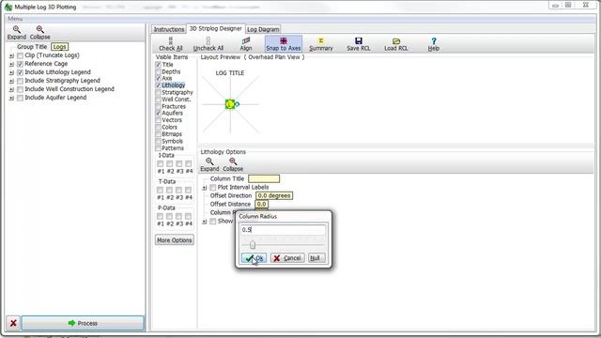This screenshot has height=338, width=601.
Task: Check P-Data #4 checkbox
Action: pyautogui.click(x=188, y=216)
